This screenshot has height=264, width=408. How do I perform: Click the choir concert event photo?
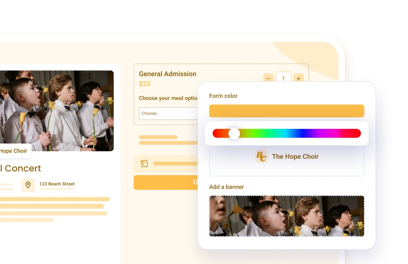coord(57,111)
